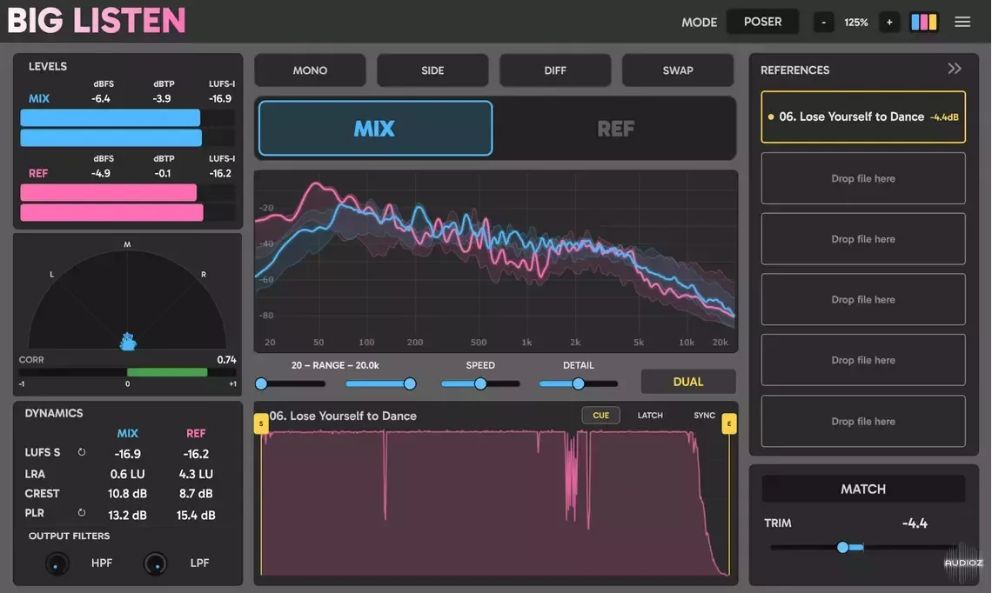
Task: Click the color theme swatch icon
Action: point(923,22)
